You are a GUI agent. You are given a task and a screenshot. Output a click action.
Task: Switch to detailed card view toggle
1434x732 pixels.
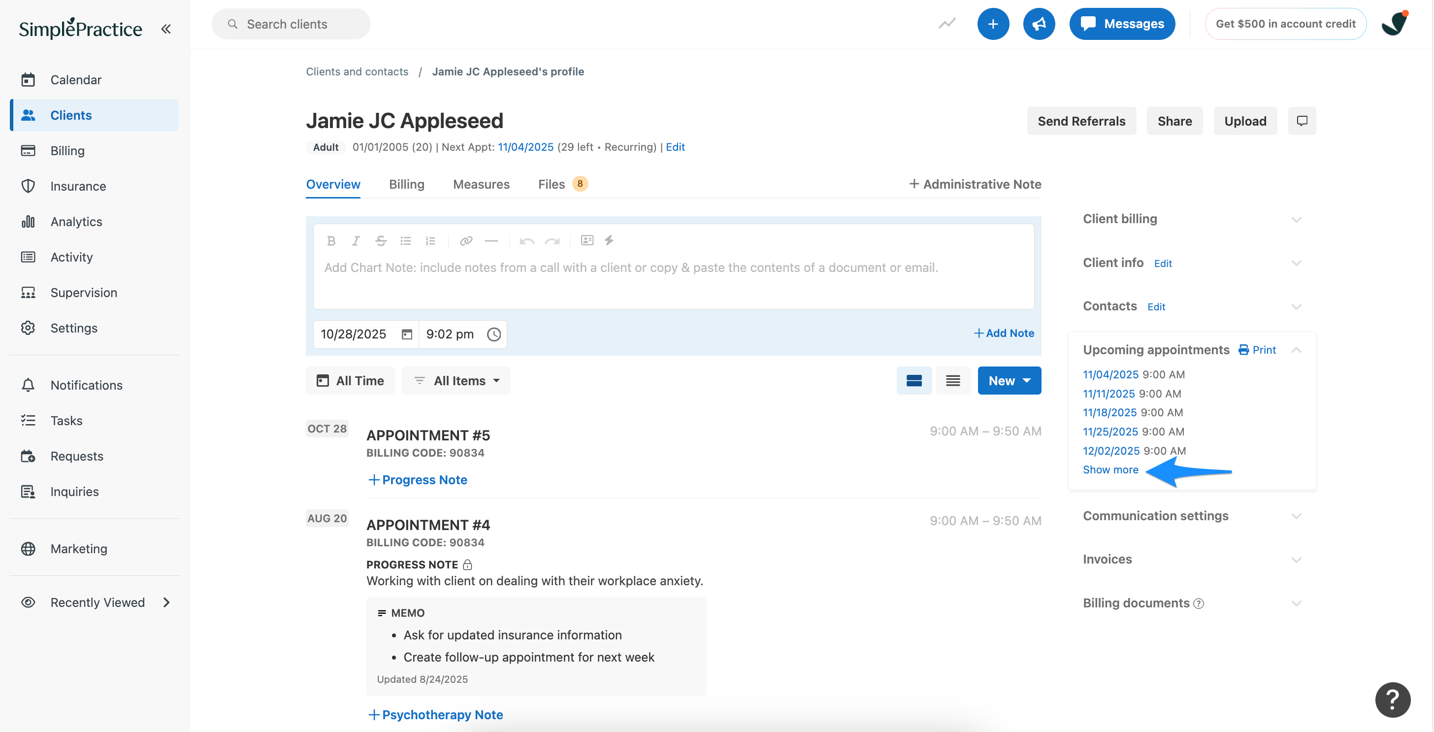click(x=914, y=380)
